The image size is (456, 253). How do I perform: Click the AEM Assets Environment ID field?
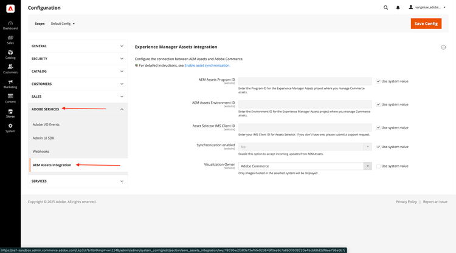(305, 104)
